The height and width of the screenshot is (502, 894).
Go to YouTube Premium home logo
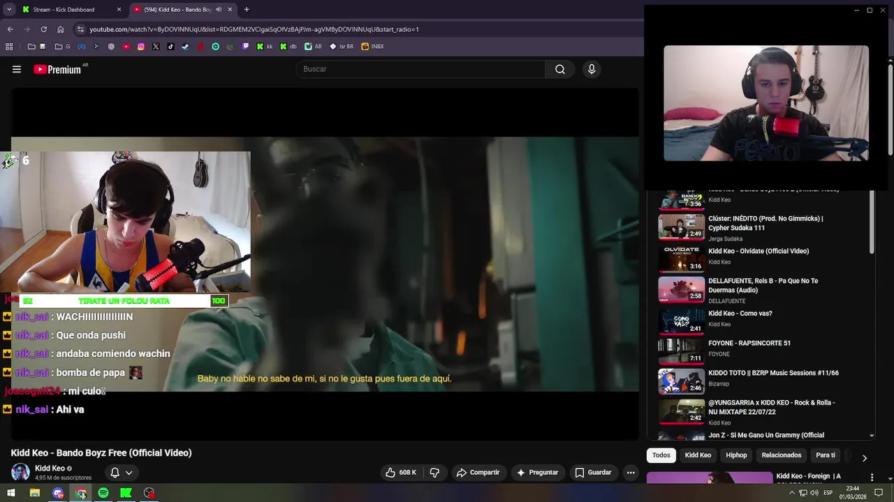tap(57, 69)
